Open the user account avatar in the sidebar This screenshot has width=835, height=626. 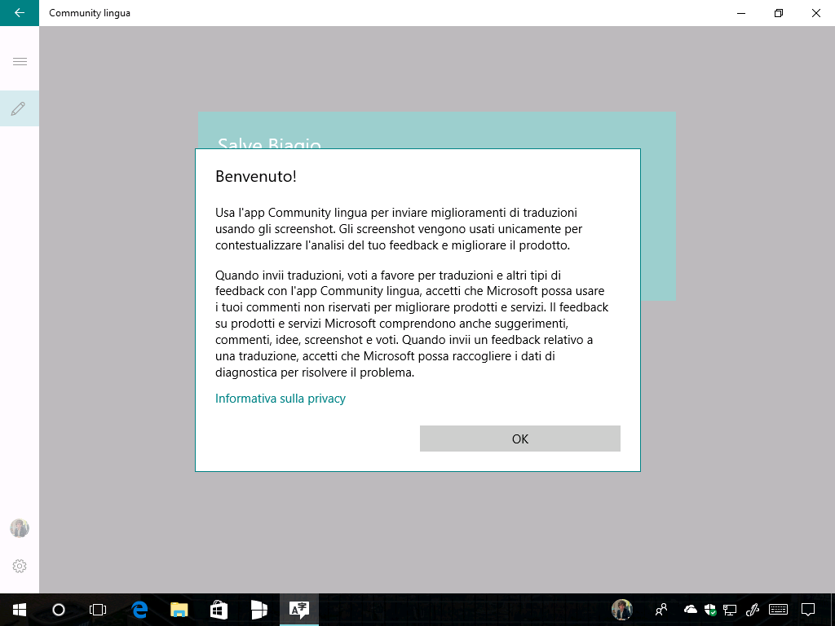[20, 528]
